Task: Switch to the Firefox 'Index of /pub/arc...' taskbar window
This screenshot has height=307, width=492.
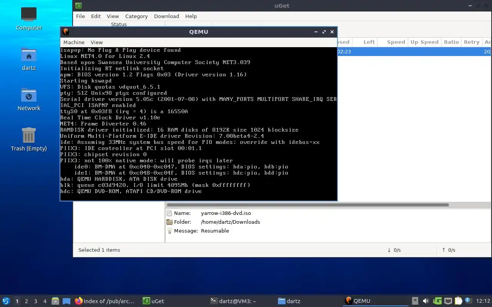Action: (x=105, y=301)
